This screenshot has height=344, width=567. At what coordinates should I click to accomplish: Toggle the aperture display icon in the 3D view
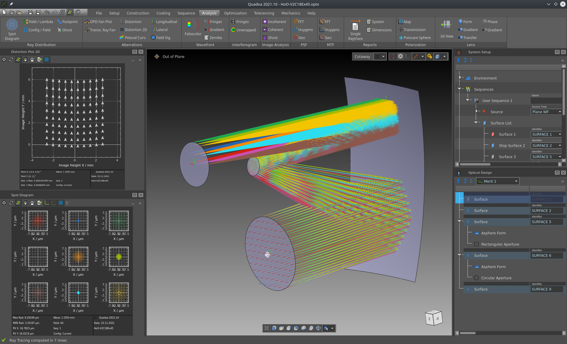click(x=400, y=56)
